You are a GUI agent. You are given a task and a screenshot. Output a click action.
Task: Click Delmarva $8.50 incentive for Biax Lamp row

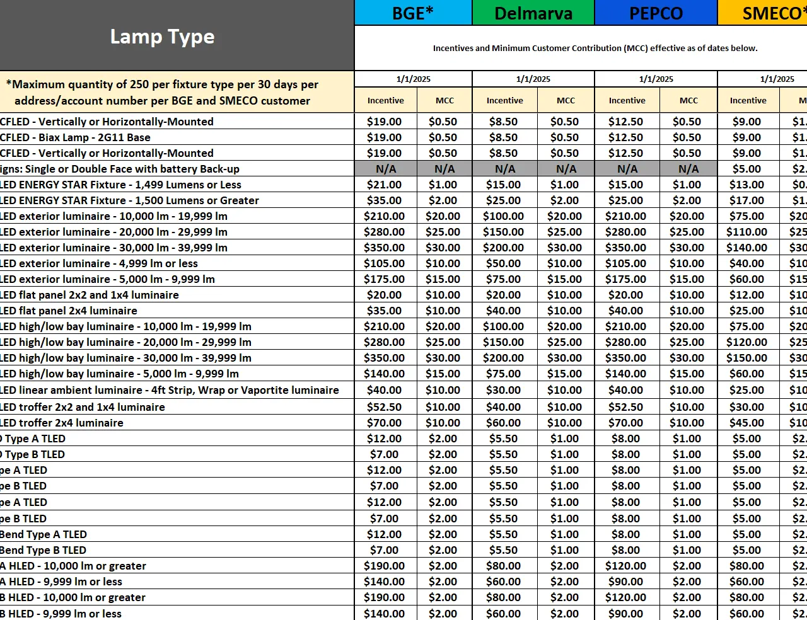[x=504, y=137]
